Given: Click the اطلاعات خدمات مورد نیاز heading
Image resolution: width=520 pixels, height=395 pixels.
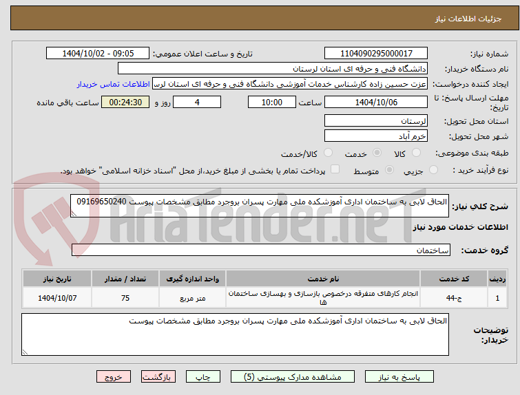Looking at the screenshot, I should tap(460, 227).
